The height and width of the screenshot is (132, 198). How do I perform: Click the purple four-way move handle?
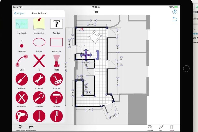pos(86,55)
